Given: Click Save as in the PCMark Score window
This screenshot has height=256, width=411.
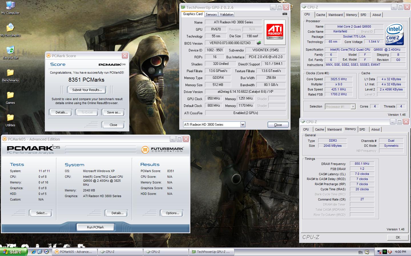Looking at the screenshot, I should pyautogui.click(x=114, y=112).
